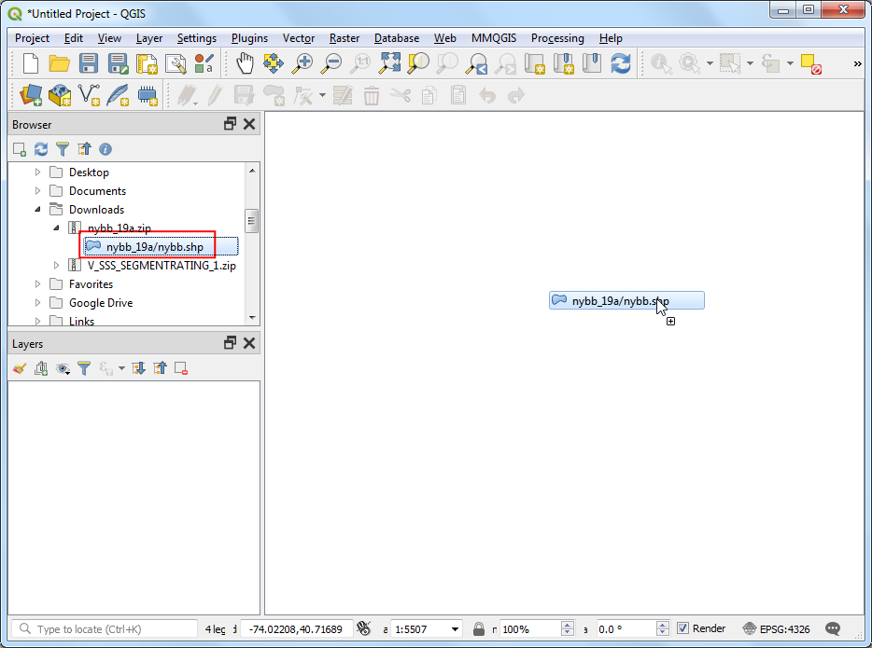Select V_SSS_SEGMENTRATING_1.zip in Browser
Viewport: 872px width, 648px height.
(162, 266)
